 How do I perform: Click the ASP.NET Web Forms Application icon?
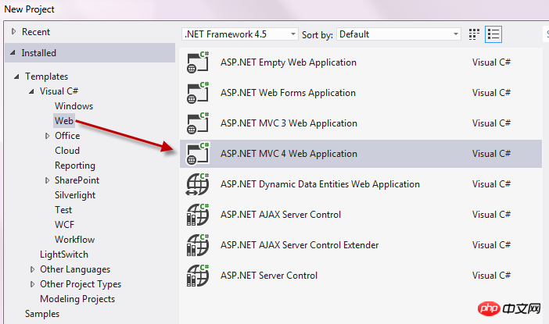tap(198, 93)
